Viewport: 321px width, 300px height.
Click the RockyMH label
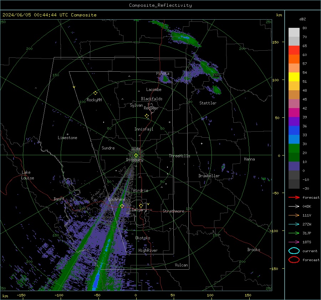click(94, 100)
